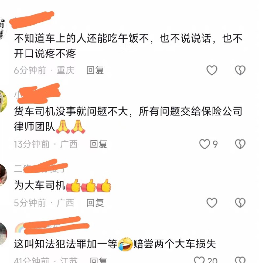259x263 pixels.
Task: Select the comment text 货车司机没事就问题不大
Action: click(71, 111)
